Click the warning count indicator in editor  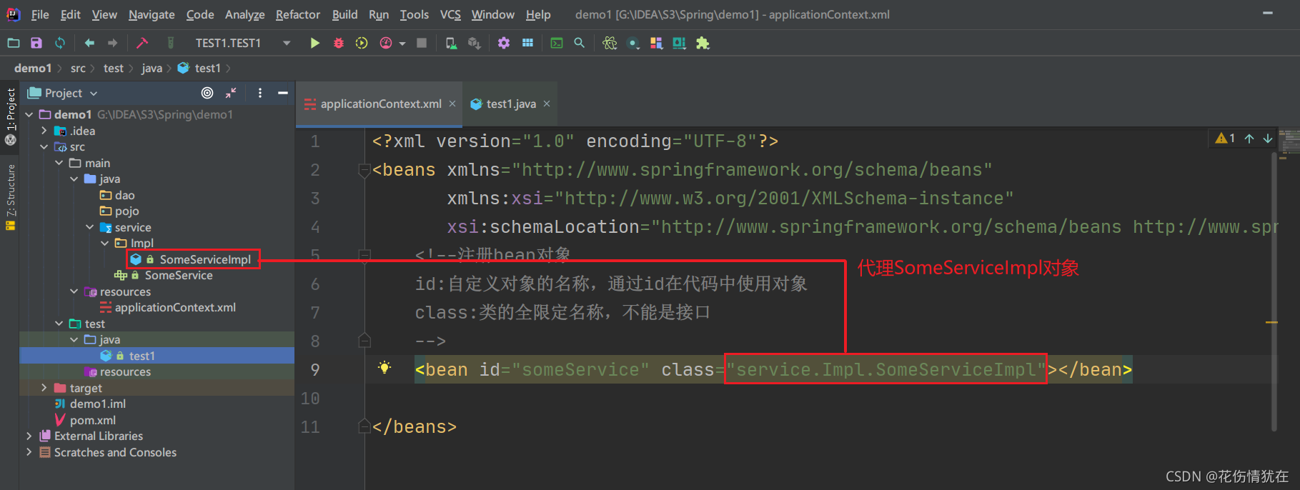coord(1225,138)
